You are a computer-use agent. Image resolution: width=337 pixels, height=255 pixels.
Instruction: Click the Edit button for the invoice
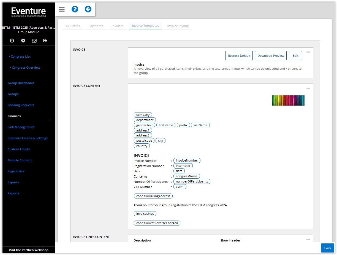coord(295,56)
